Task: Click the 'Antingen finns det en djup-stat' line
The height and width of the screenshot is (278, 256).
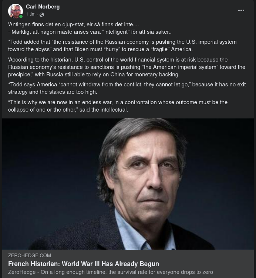Action: click(x=74, y=24)
